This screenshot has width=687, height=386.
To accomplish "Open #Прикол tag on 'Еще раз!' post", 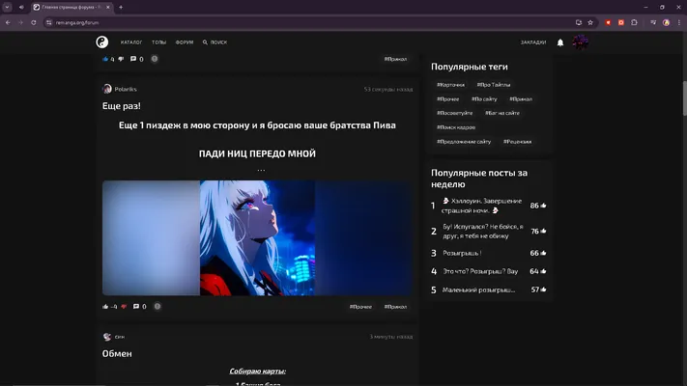I will click(x=395, y=307).
